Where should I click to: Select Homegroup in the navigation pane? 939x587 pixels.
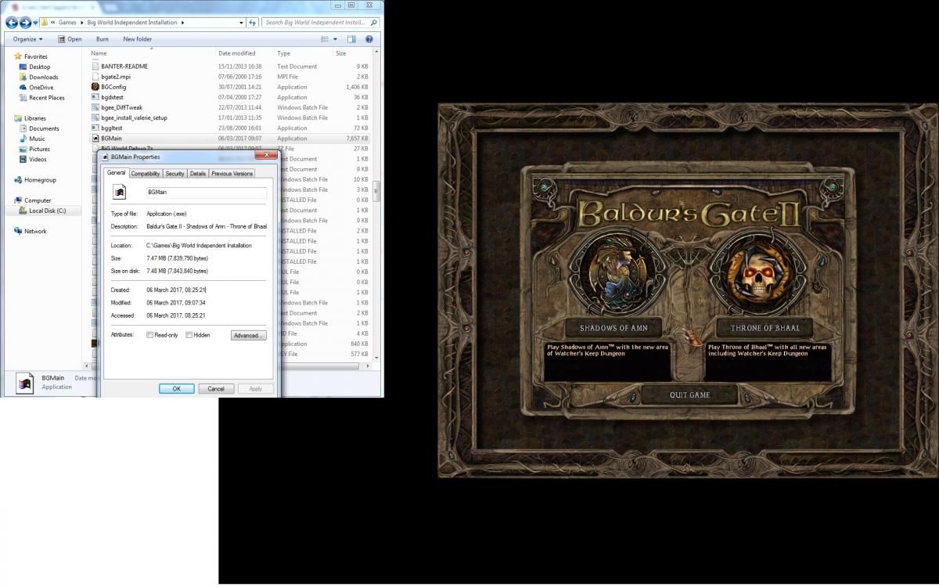point(35,179)
